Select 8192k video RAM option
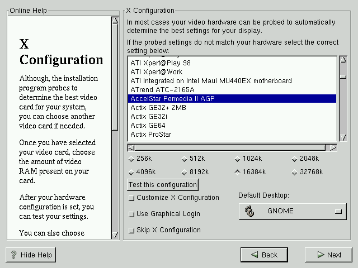The image size is (358, 268). click(x=183, y=172)
